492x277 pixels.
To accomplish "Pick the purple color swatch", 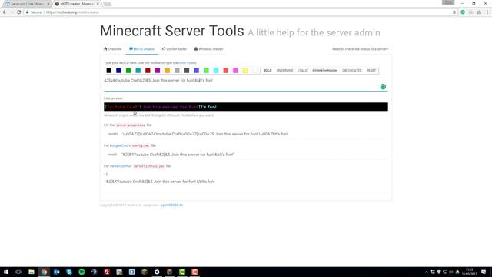I will point(158,71).
